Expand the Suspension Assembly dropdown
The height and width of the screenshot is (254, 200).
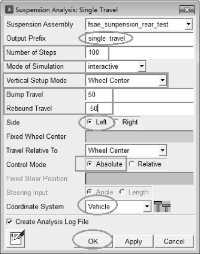(x=188, y=24)
